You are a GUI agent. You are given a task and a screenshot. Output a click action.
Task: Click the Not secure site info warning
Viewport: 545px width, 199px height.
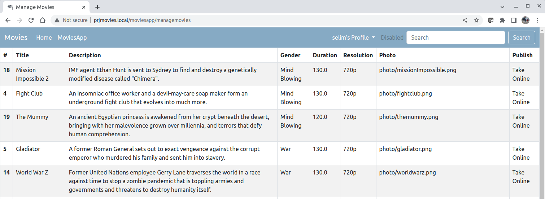click(x=71, y=20)
